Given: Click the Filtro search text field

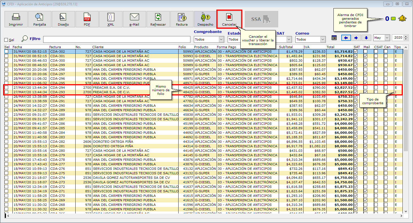Looking at the screenshot, I should [117, 39].
